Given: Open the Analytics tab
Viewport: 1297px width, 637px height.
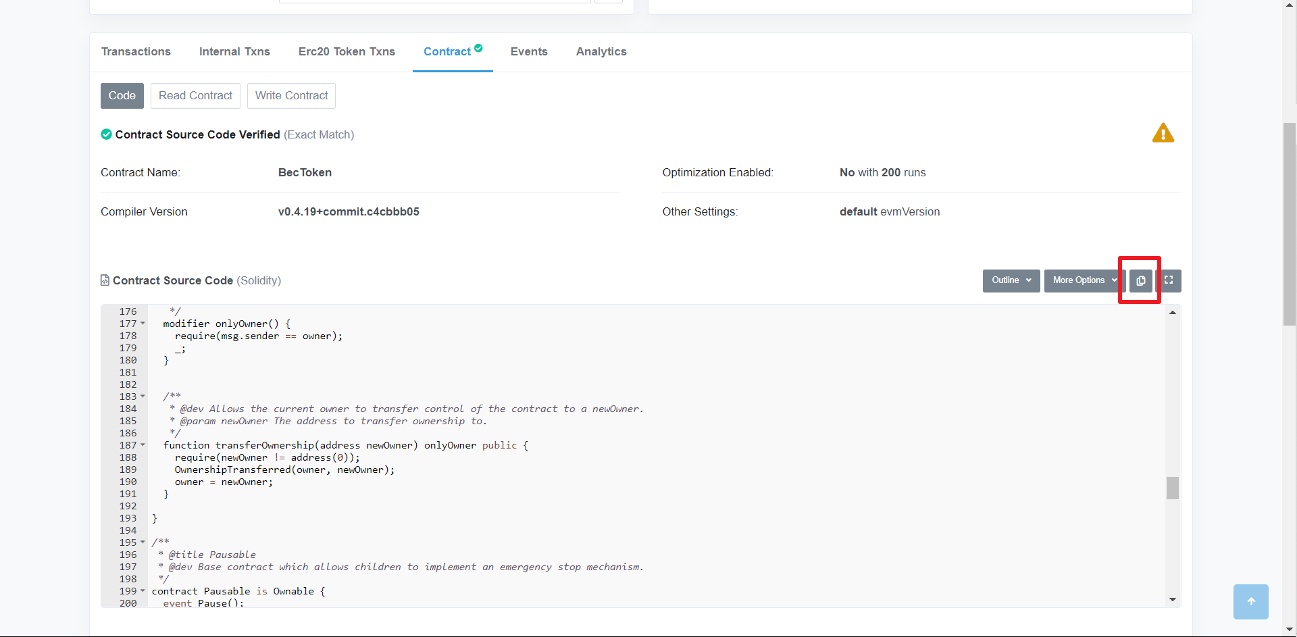Looking at the screenshot, I should 601,51.
